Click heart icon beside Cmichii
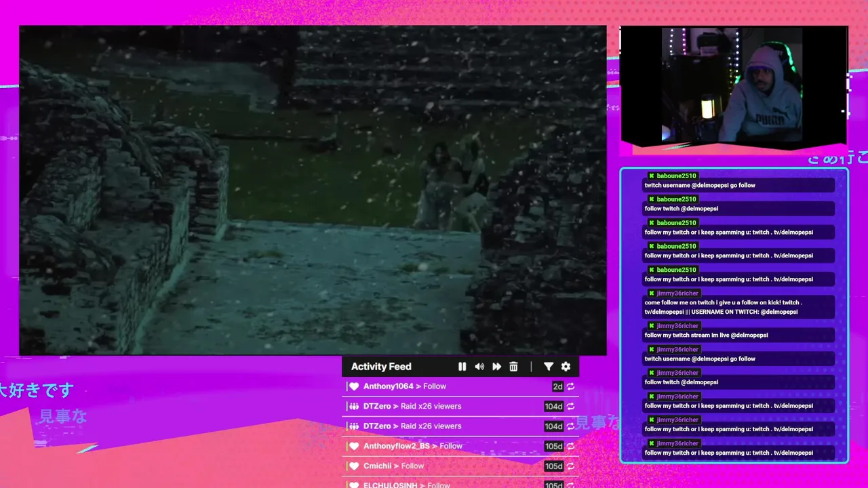The height and width of the screenshot is (488, 868). (x=354, y=466)
